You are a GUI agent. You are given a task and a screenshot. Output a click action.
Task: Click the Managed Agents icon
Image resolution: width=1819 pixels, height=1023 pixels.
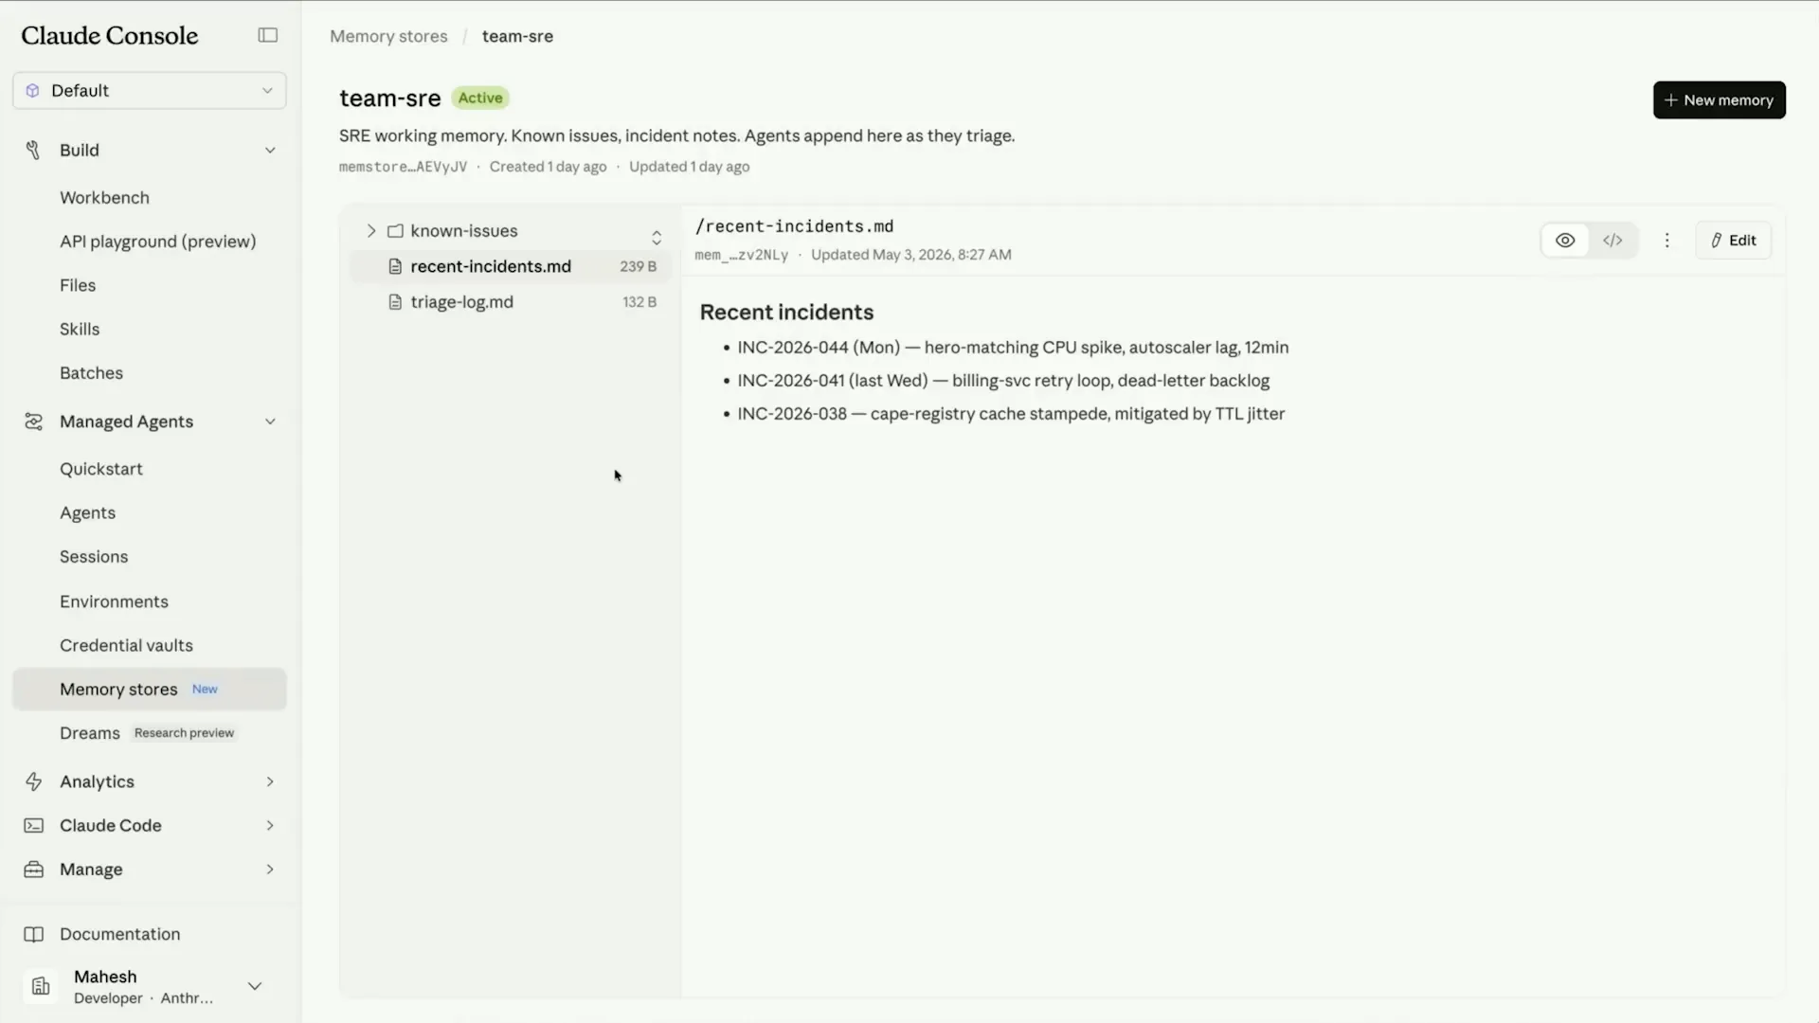pos(33,422)
